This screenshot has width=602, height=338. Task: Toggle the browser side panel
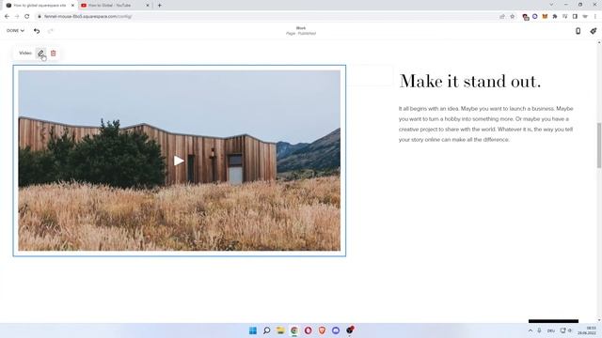point(575,17)
